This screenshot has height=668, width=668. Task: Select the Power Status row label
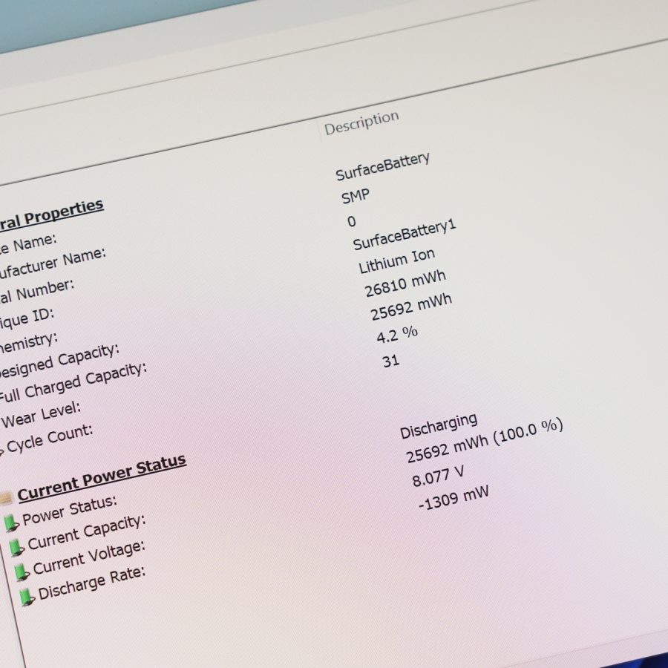point(70,510)
